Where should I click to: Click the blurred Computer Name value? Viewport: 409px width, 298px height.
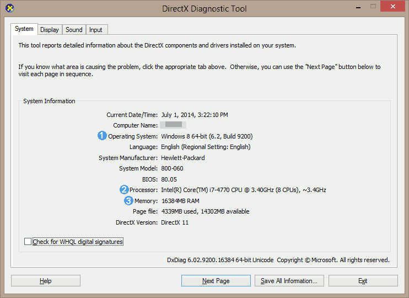[173, 125]
